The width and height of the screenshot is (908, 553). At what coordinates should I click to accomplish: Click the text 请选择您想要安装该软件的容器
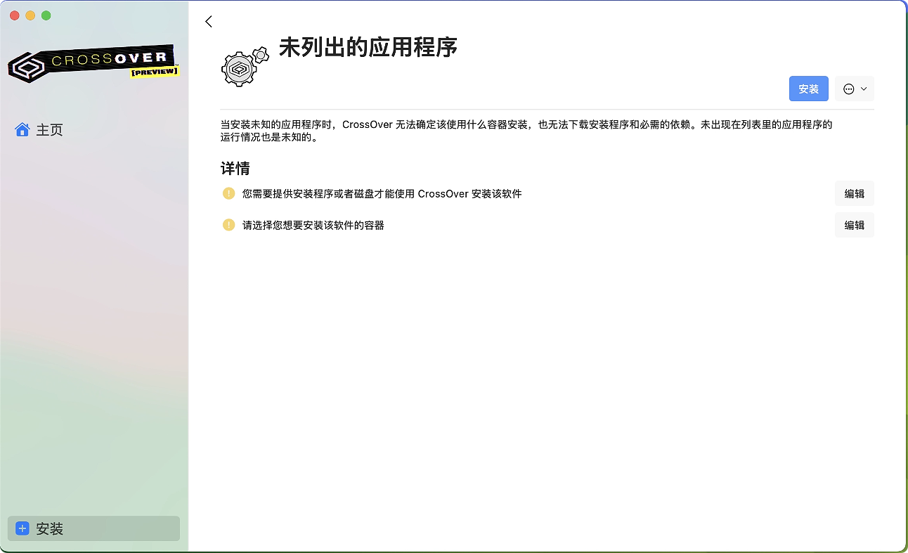click(x=313, y=226)
